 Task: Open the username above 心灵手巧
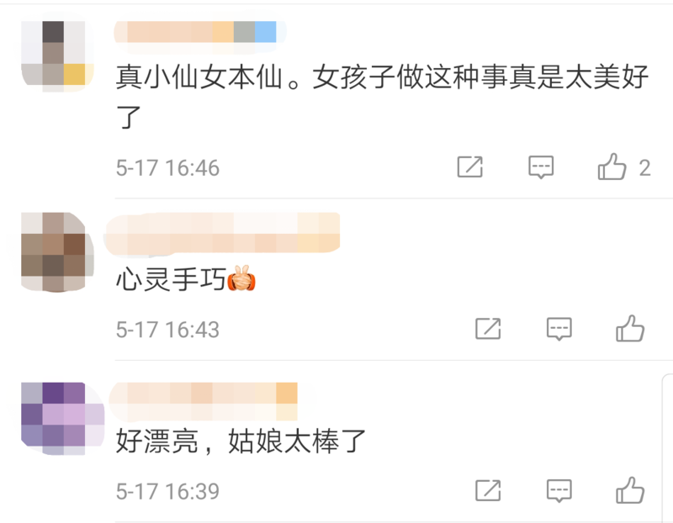click(221, 232)
